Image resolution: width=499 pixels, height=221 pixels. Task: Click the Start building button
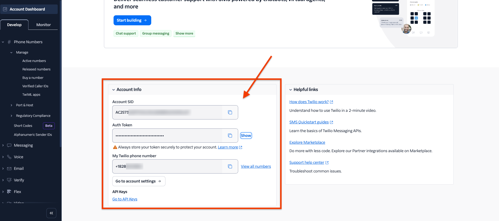coord(132,20)
